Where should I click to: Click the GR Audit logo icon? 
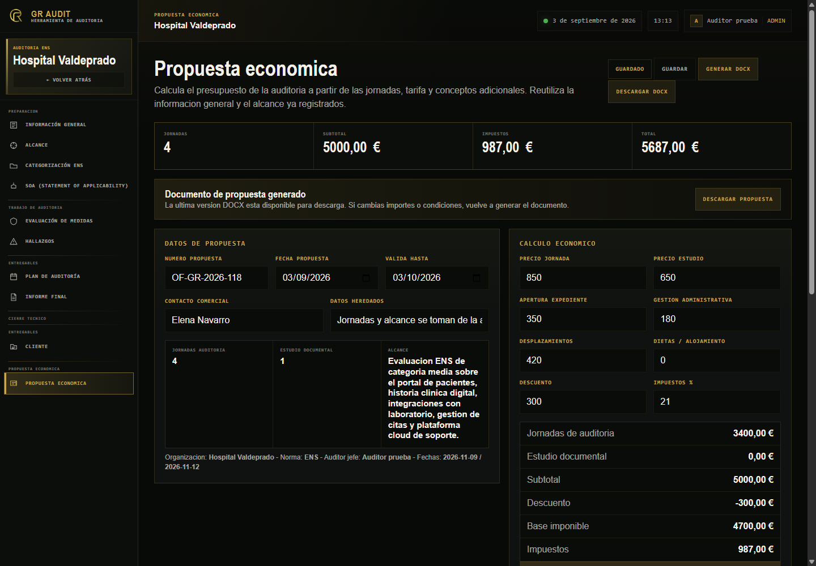[x=16, y=16]
